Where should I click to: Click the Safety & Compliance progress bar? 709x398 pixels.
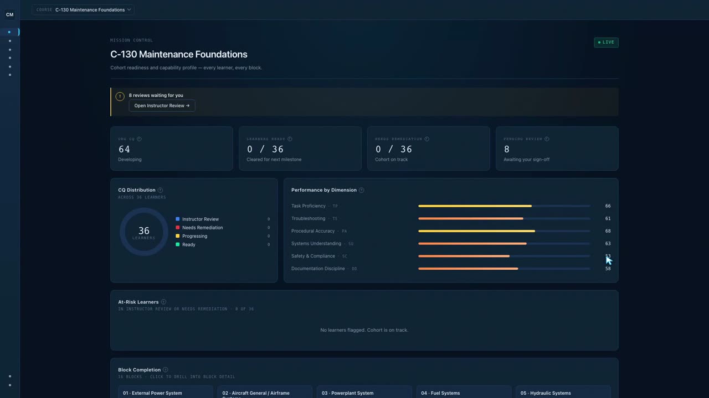(x=504, y=256)
